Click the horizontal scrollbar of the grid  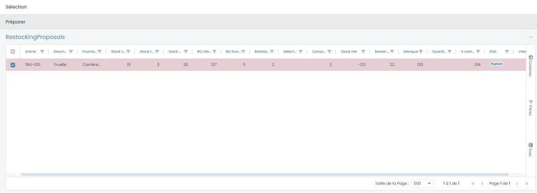(265, 174)
